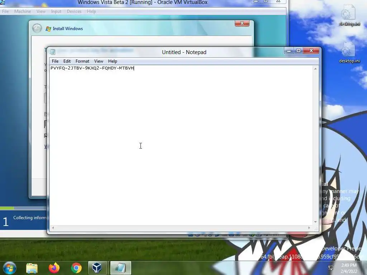
Task: Open VirtualBox Help menu
Action: (x=91, y=11)
